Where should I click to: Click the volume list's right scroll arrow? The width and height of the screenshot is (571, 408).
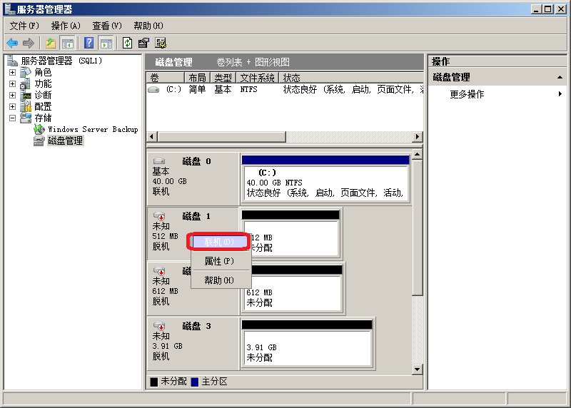click(x=418, y=136)
